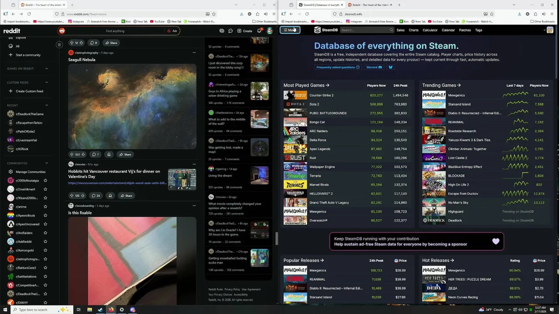The height and width of the screenshot is (314, 559).
Task: Give award on Seagull Nebula post
Action: pyautogui.click(x=109, y=154)
